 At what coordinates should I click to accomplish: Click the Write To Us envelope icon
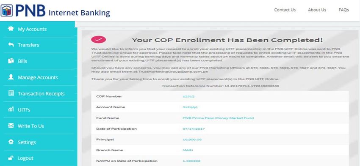pyautogui.click(x=11, y=126)
